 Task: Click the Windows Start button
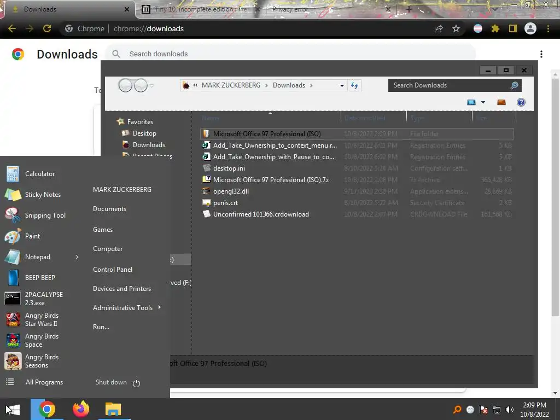(x=13, y=409)
